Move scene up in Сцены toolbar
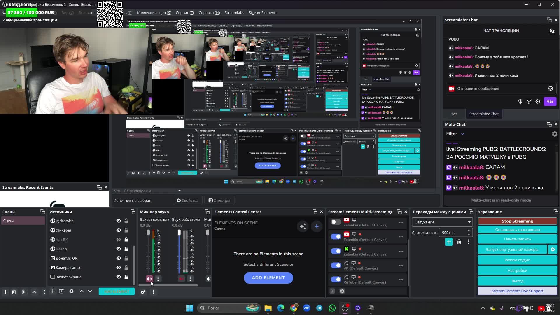This screenshot has width=560, height=315. pyautogui.click(x=34, y=292)
